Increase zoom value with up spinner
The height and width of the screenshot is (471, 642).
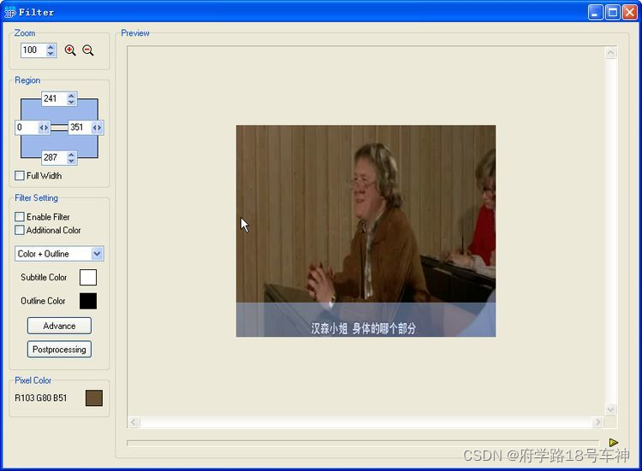pos(51,47)
